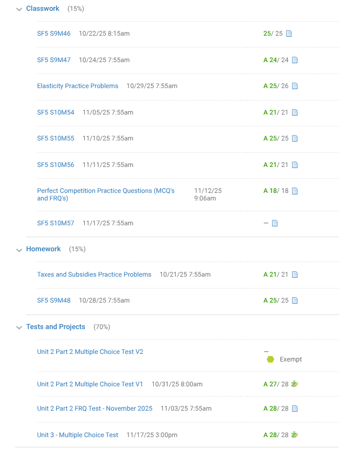Open the SF5 S10M54 assignment link
Image resolution: width=339 pixels, height=449 pixels.
click(56, 112)
